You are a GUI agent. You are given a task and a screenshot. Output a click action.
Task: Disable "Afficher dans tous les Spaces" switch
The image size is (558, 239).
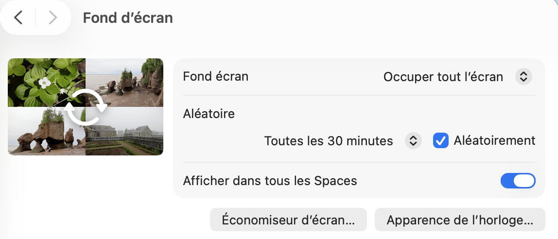518,181
